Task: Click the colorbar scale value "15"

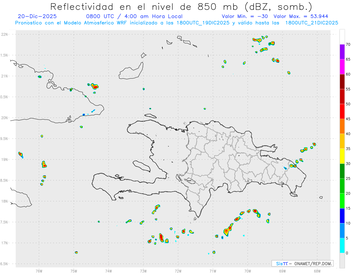Action: click(348, 208)
